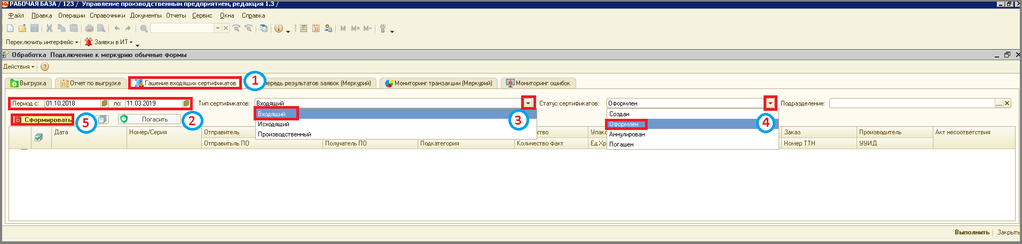
Task: Switch to Отчет по выгрузке tab
Action: pyautogui.click(x=91, y=83)
